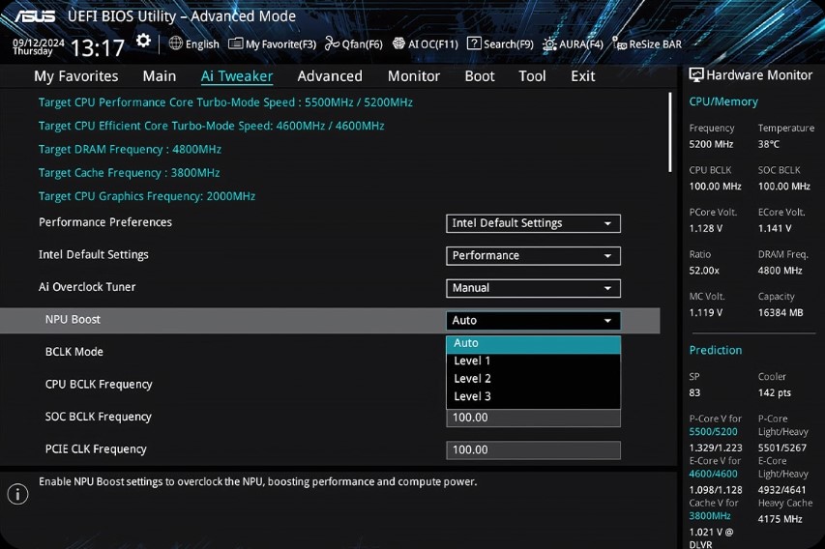Click the settings list vertical scrollbar
The image size is (825, 549).
pos(670,132)
